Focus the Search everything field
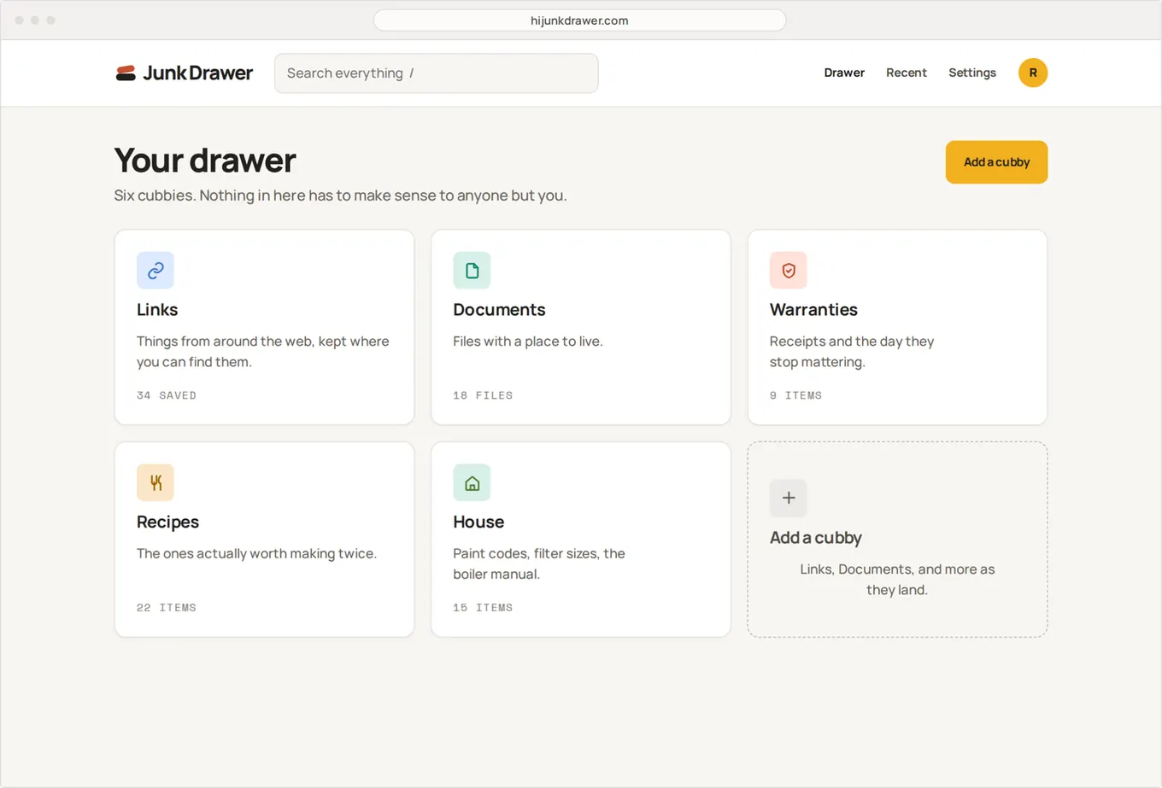Viewport: 1162px width, 788px height. [436, 73]
